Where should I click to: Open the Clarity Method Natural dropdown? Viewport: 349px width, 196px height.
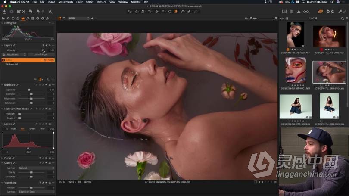tap(36, 168)
